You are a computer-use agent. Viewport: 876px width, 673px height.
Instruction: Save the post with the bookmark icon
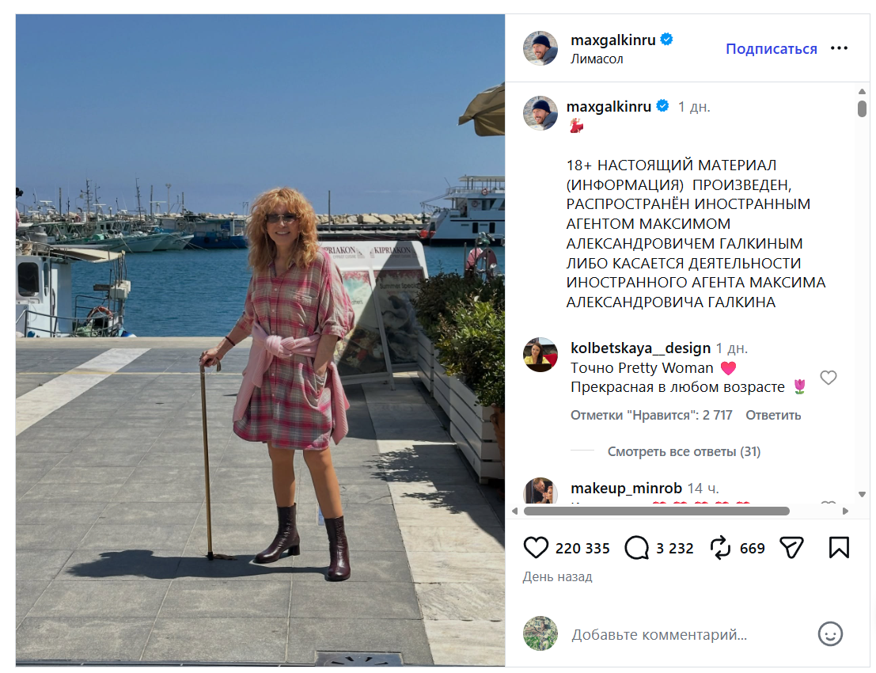839,548
